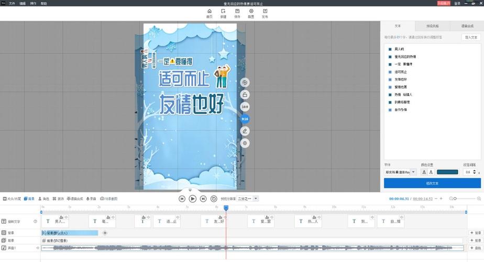Click the target/center icon beside the canvas
484x262 pixels.
[x=245, y=82]
